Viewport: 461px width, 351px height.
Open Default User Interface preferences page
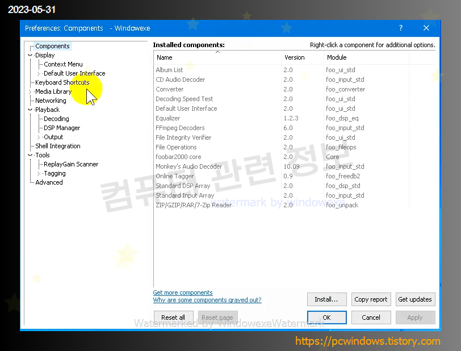coord(74,74)
